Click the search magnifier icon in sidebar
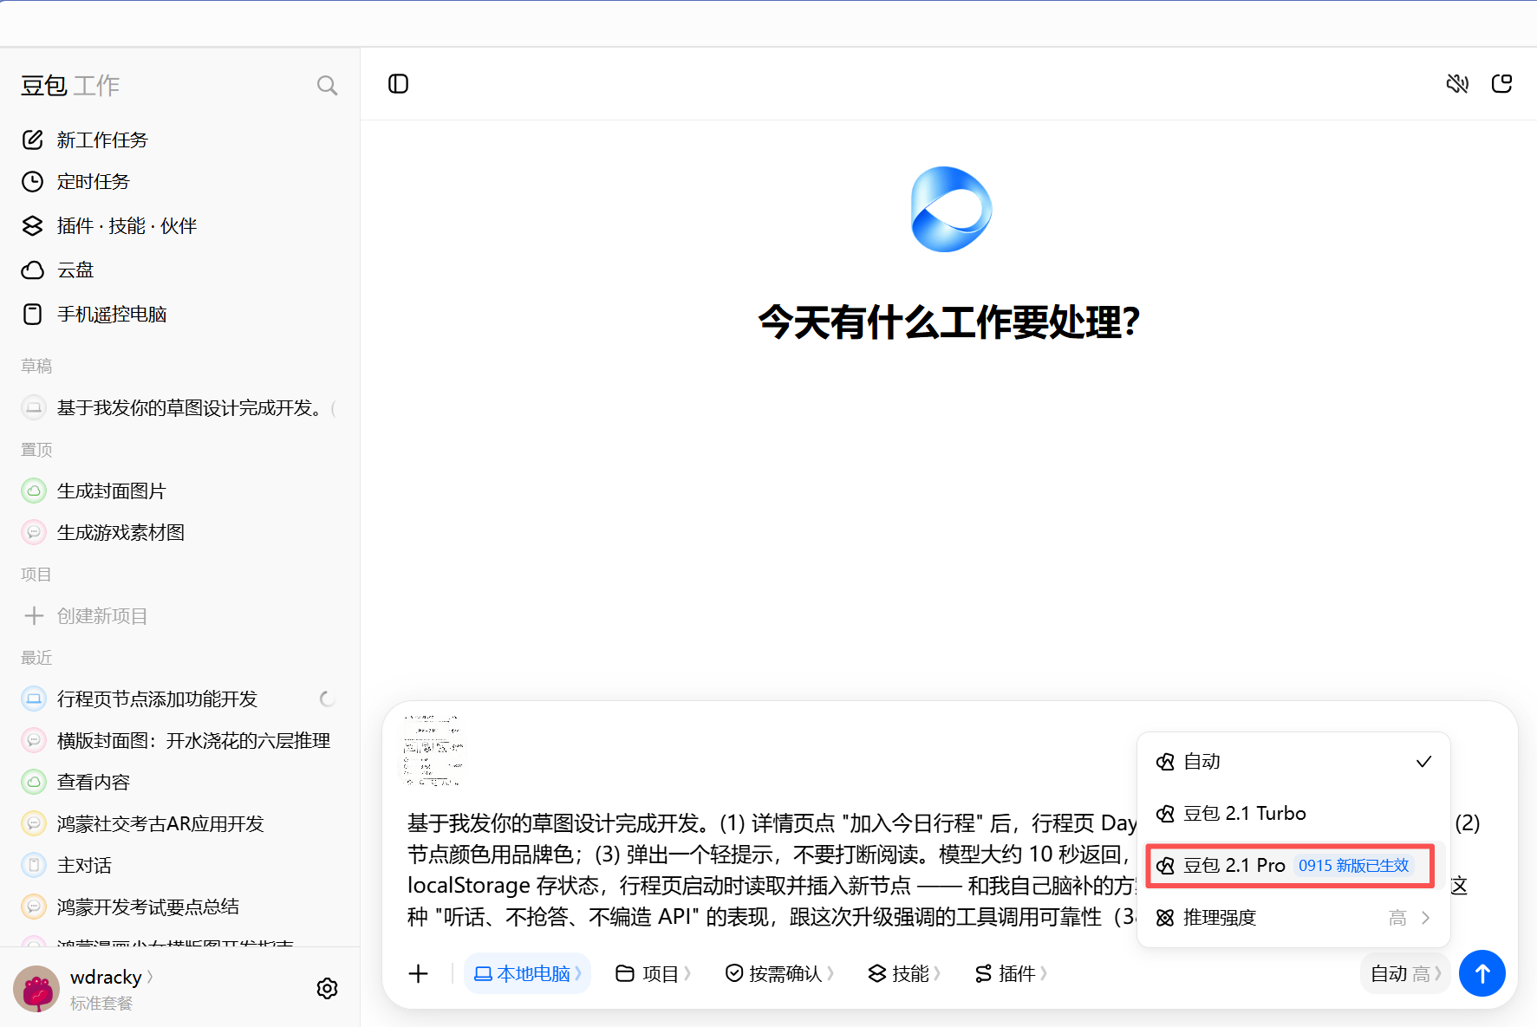 (x=327, y=86)
